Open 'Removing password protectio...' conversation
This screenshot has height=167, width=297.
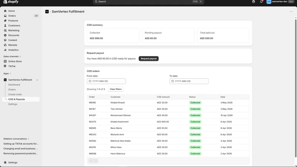pyautogui.click(x=21, y=154)
